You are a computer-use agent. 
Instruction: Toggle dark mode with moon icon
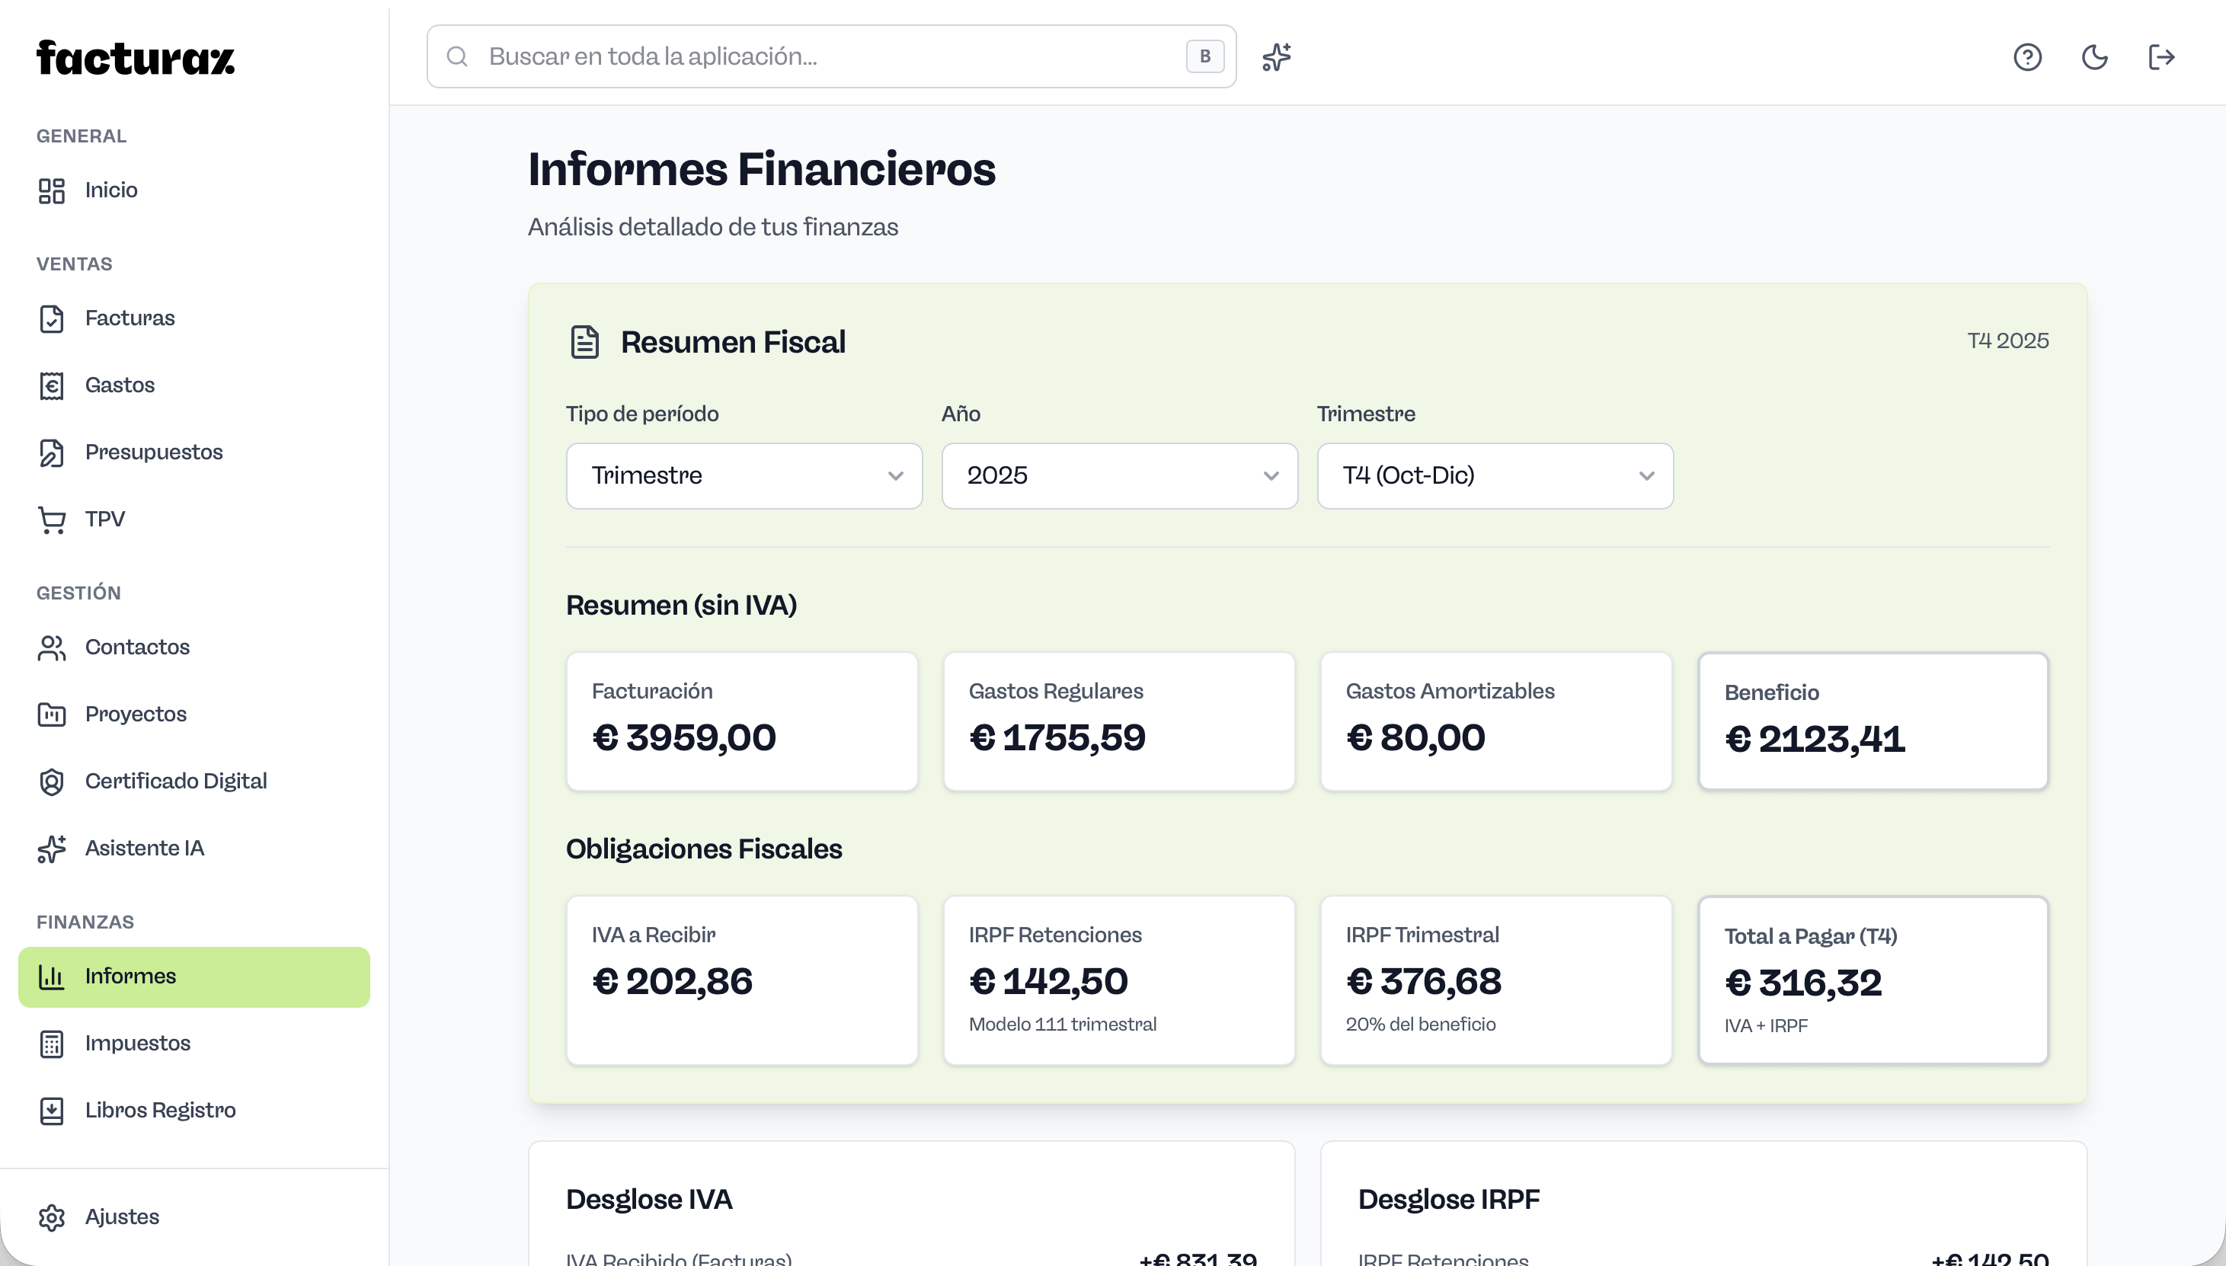pyautogui.click(x=2094, y=57)
